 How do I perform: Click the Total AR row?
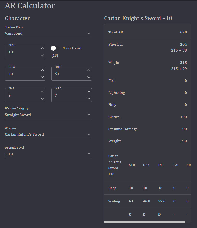(147, 32)
